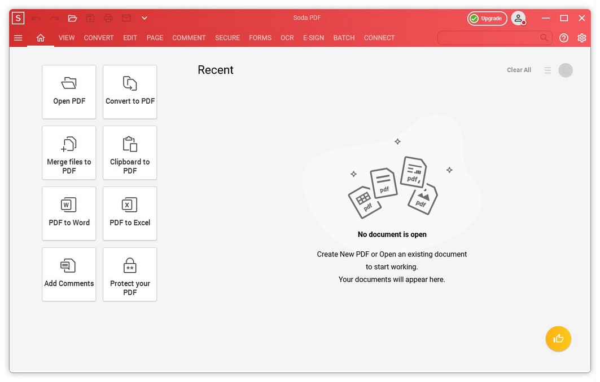Click the yellow thumbs-up feedback button

558,339
